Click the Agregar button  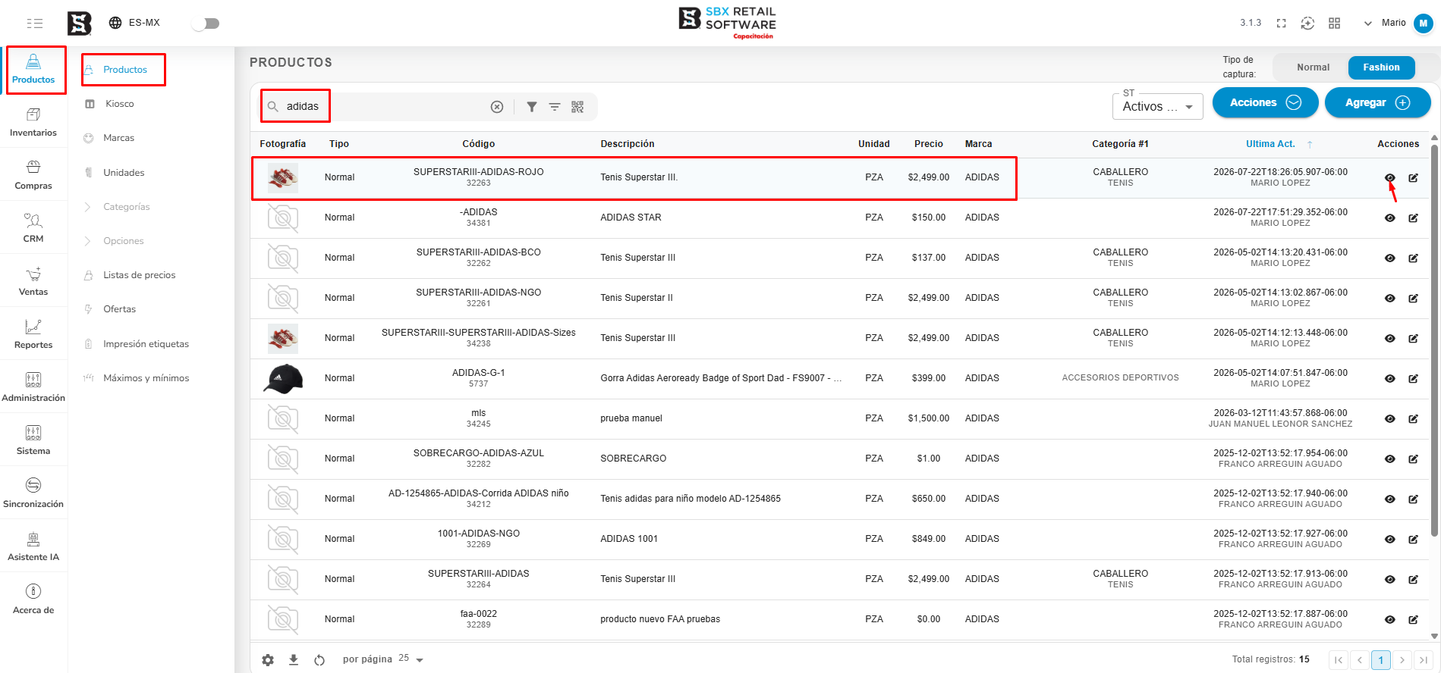[1377, 102]
